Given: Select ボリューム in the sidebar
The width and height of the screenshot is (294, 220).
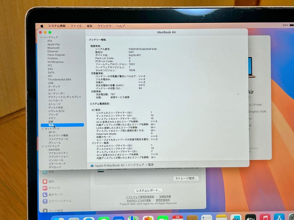Looking at the screenshot, I should pos(55,143).
